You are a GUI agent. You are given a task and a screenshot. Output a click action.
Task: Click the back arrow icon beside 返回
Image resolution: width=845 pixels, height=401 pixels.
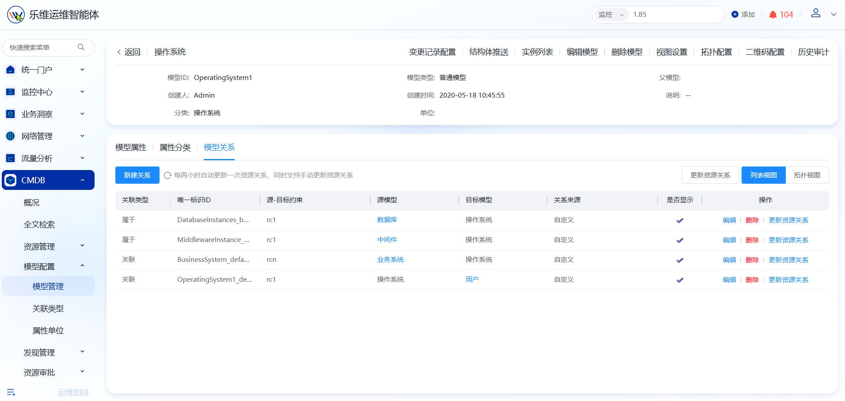[119, 52]
